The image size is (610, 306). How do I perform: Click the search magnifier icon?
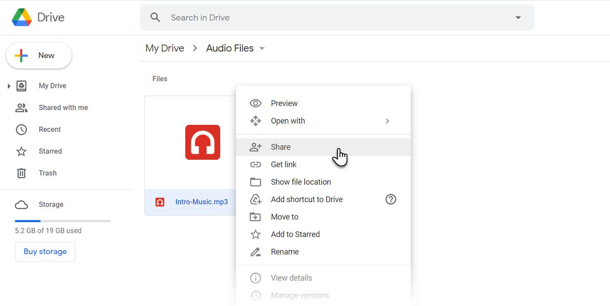click(155, 17)
